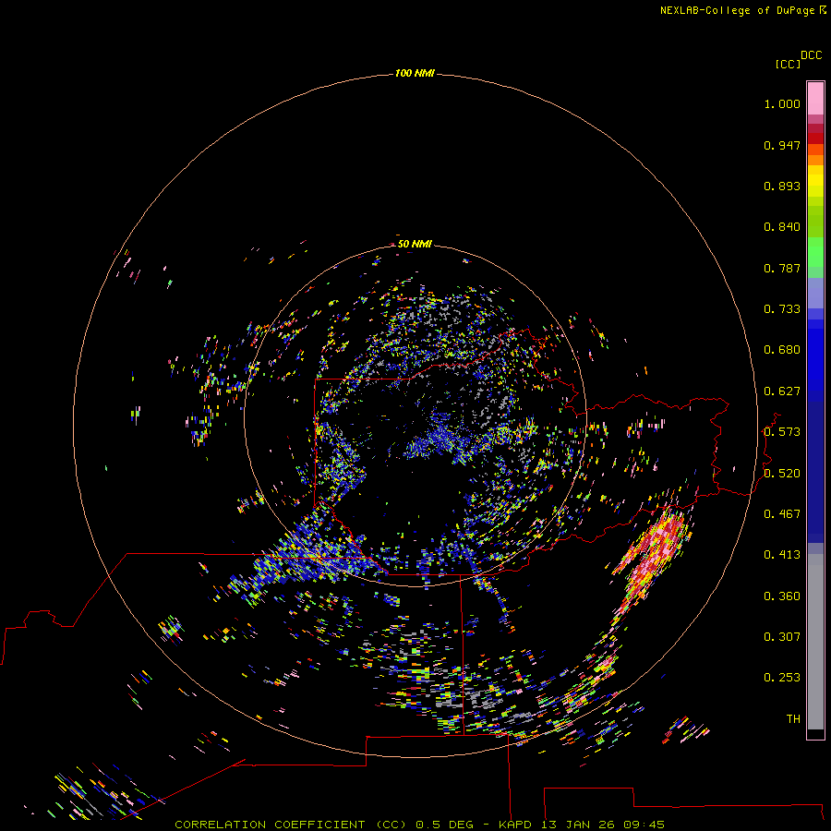This screenshot has width=831, height=831.
Task: Click the DCC legend header
Action: click(811, 55)
